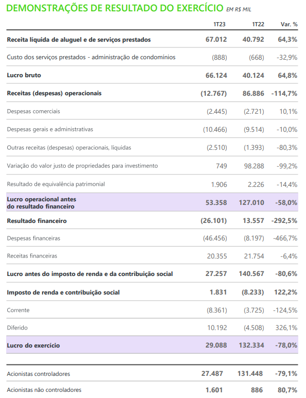Screen dimensions: 306x398
Task: Click the 67.012 net revenue value
Action: 216,39
